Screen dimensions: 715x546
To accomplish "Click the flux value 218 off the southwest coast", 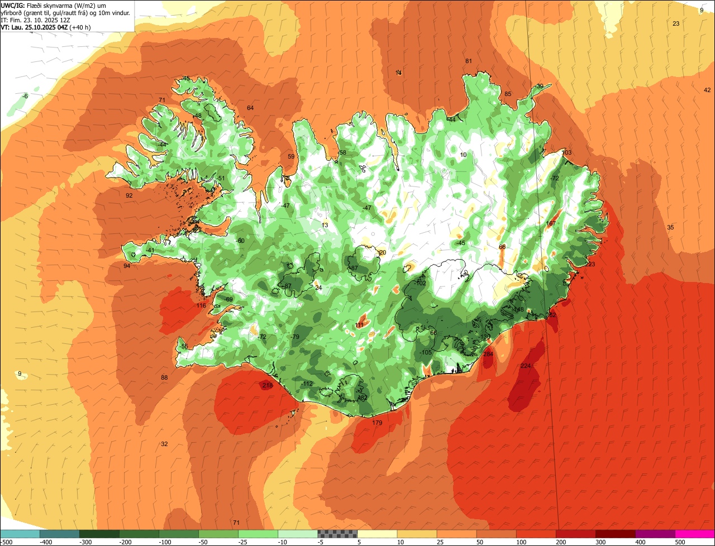I will pyautogui.click(x=268, y=385).
